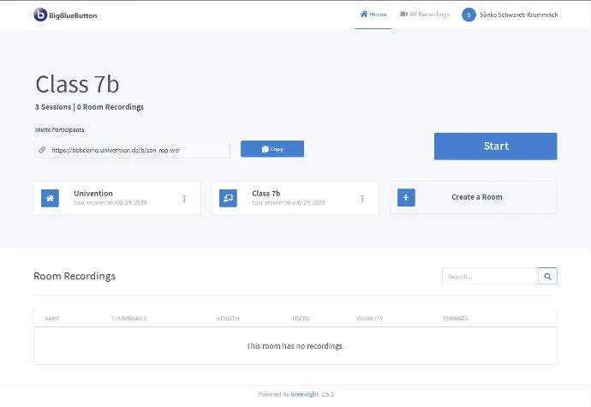This screenshot has width=591, height=407.
Task: Start the Class 7b session
Action: coord(495,147)
